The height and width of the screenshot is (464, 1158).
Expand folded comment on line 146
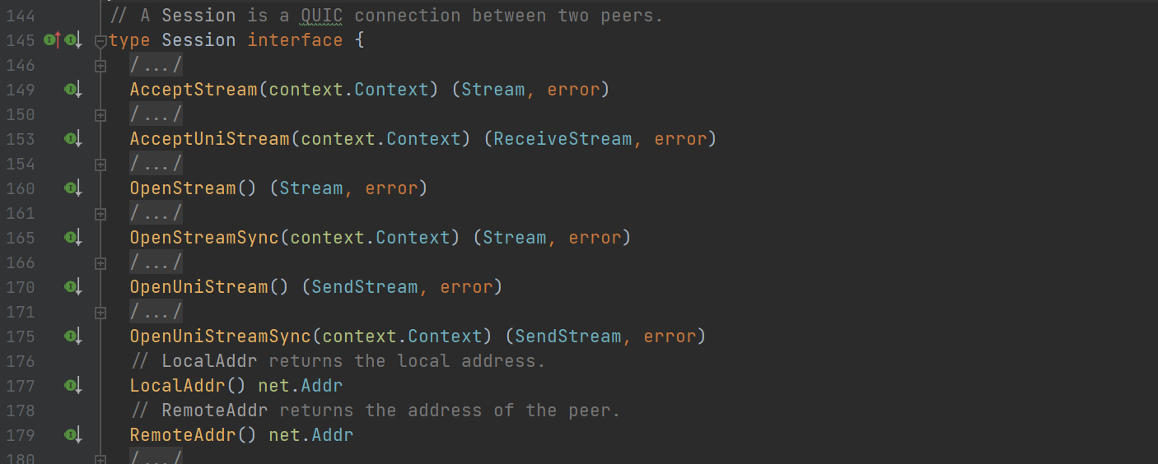click(x=100, y=66)
